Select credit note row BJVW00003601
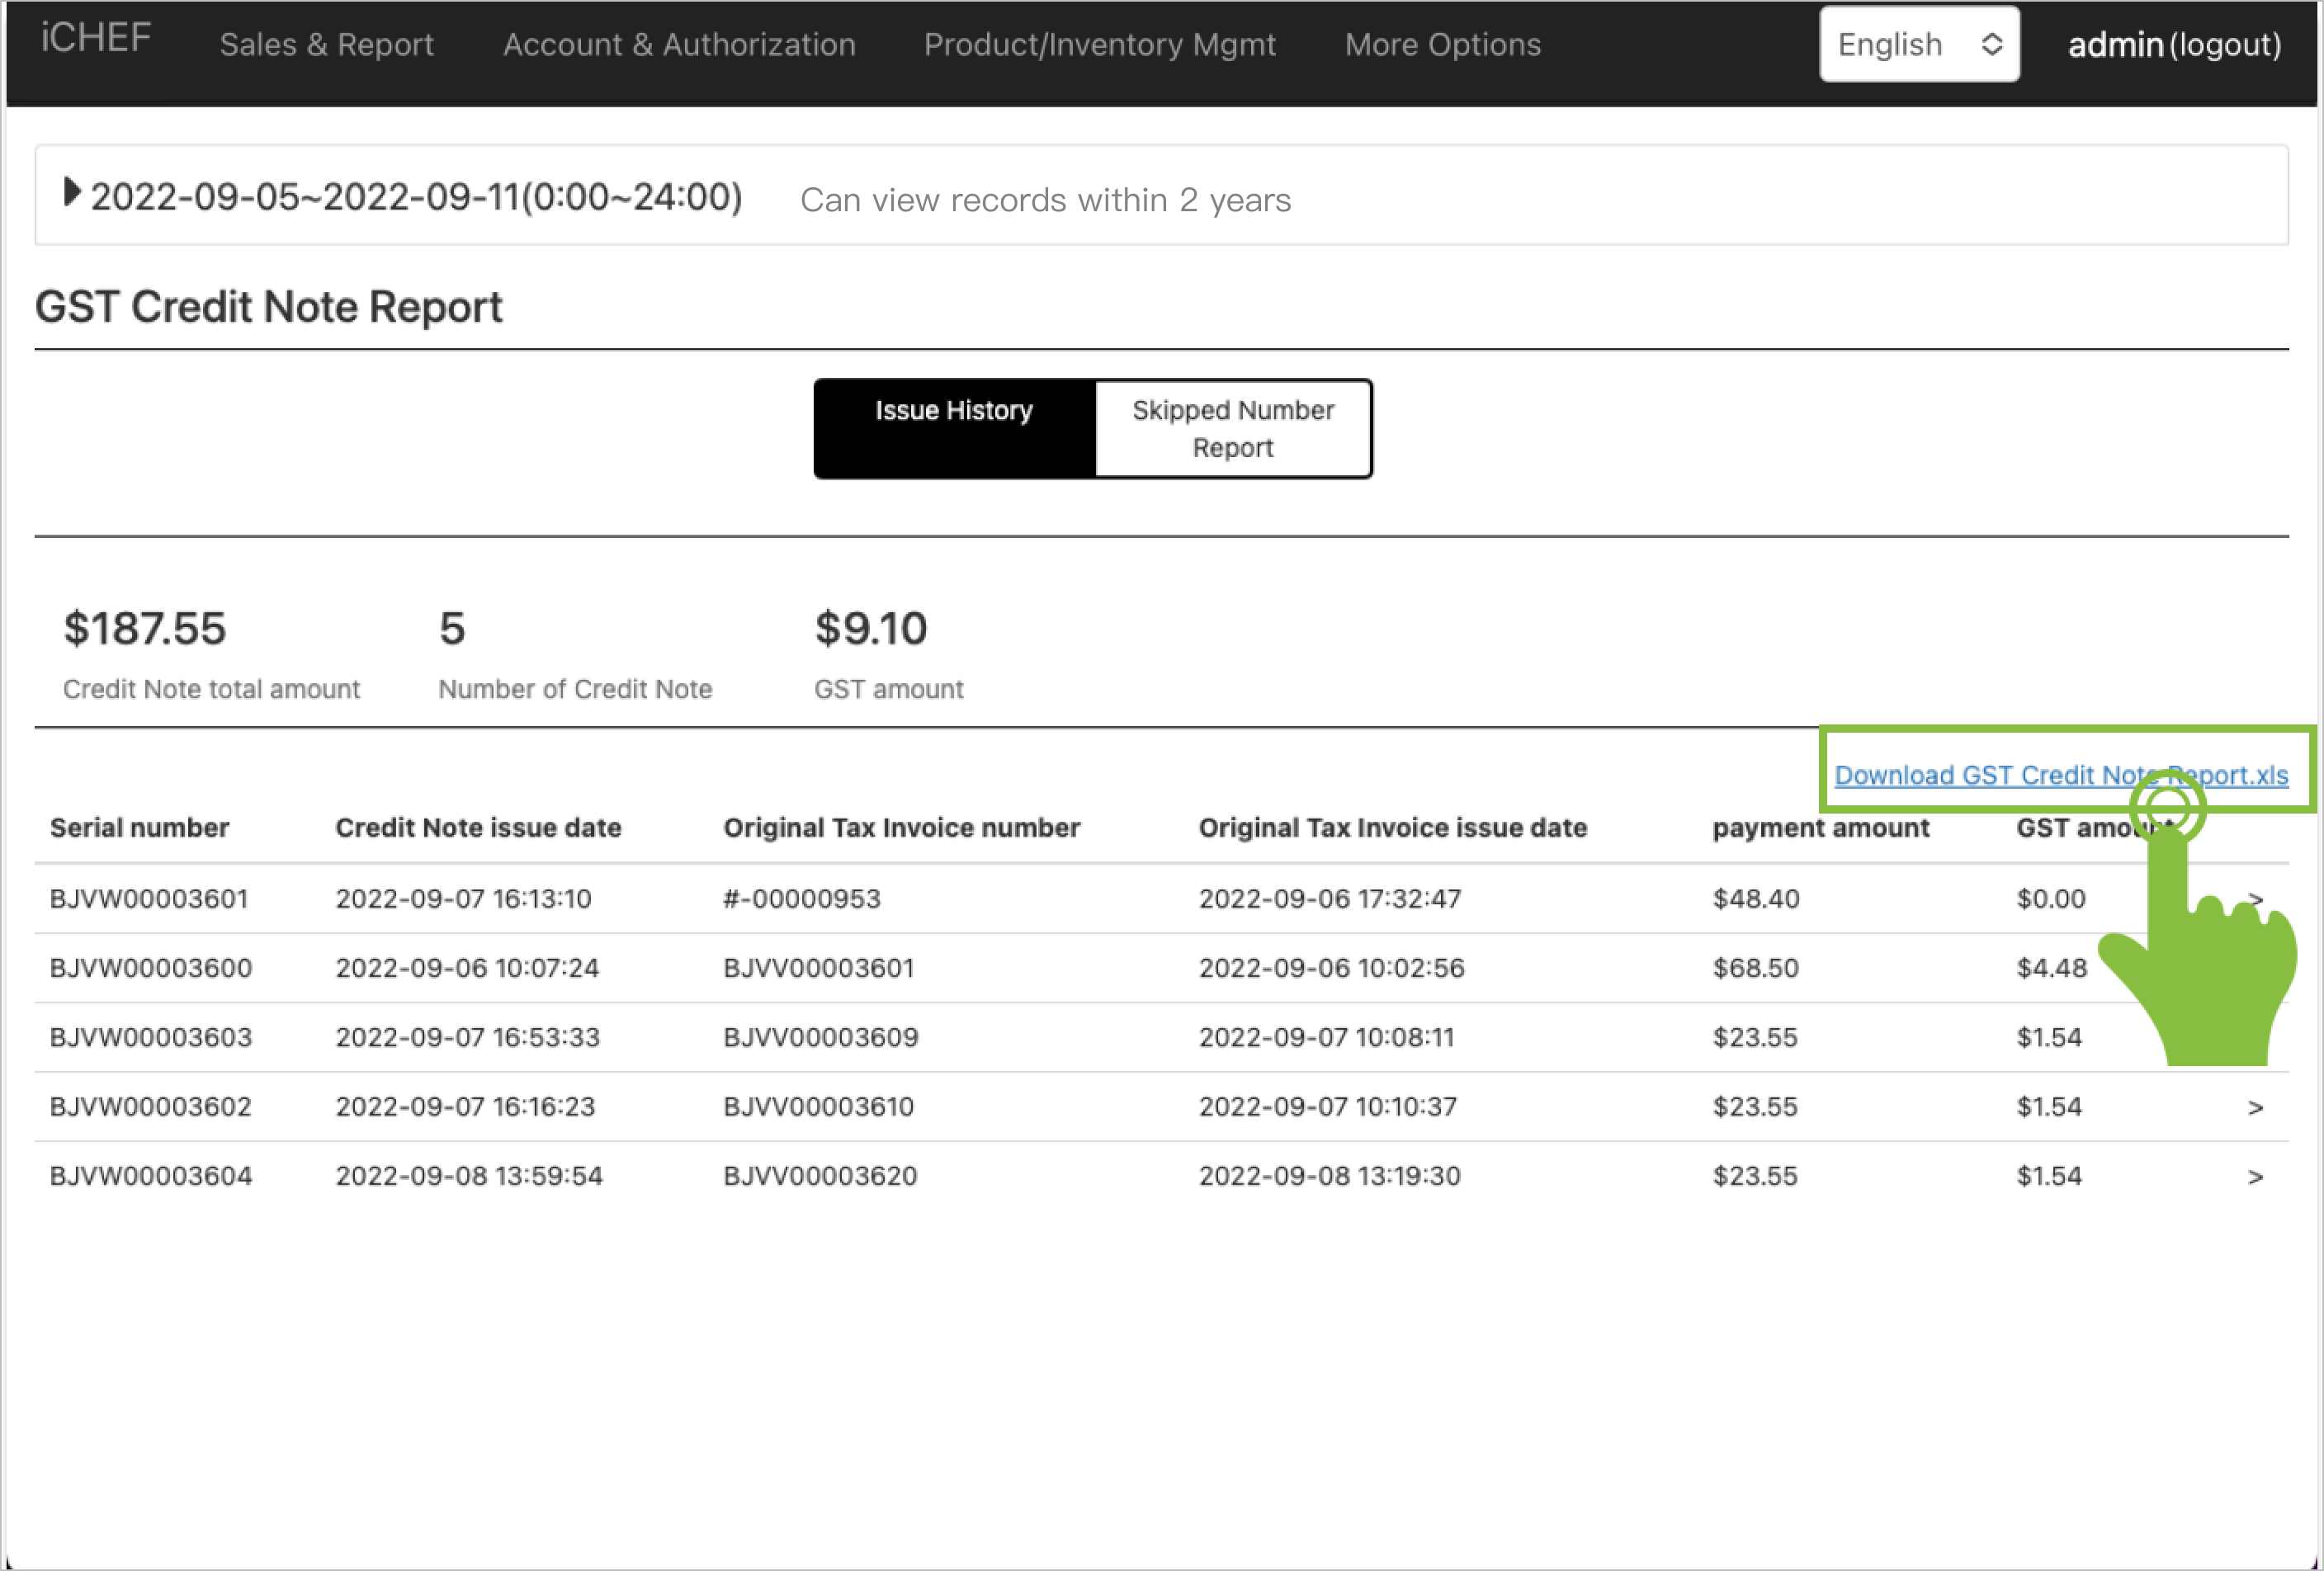The width and height of the screenshot is (2324, 1571). click(149, 898)
